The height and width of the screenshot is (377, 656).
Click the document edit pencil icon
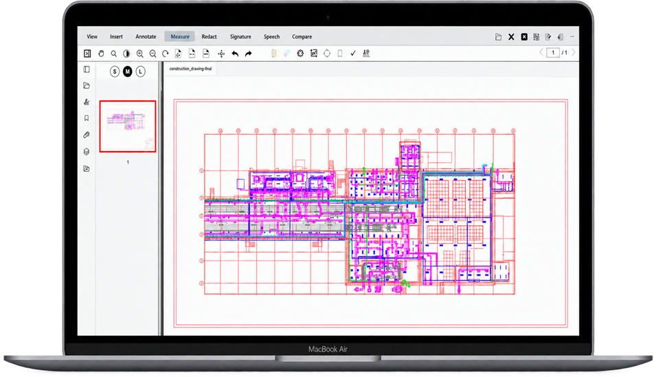coord(548,37)
